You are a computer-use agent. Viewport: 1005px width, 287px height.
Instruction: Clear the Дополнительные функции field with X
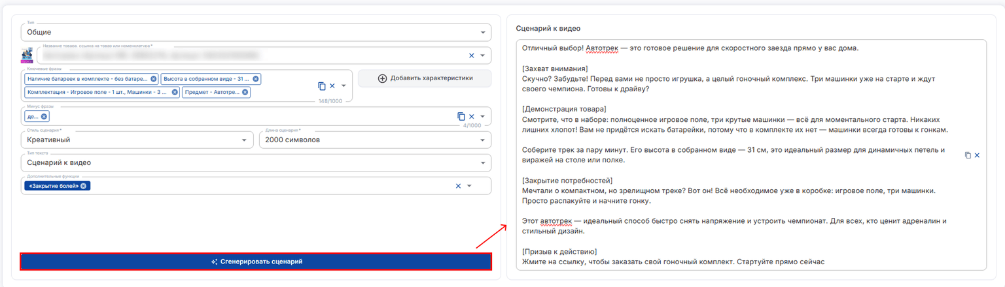click(x=458, y=186)
